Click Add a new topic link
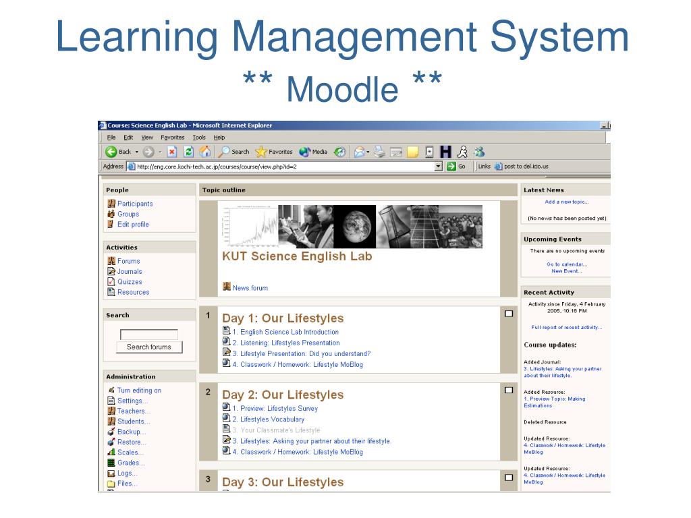Viewport: 691px width, 518px height. pyautogui.click(x=567, y=202)
